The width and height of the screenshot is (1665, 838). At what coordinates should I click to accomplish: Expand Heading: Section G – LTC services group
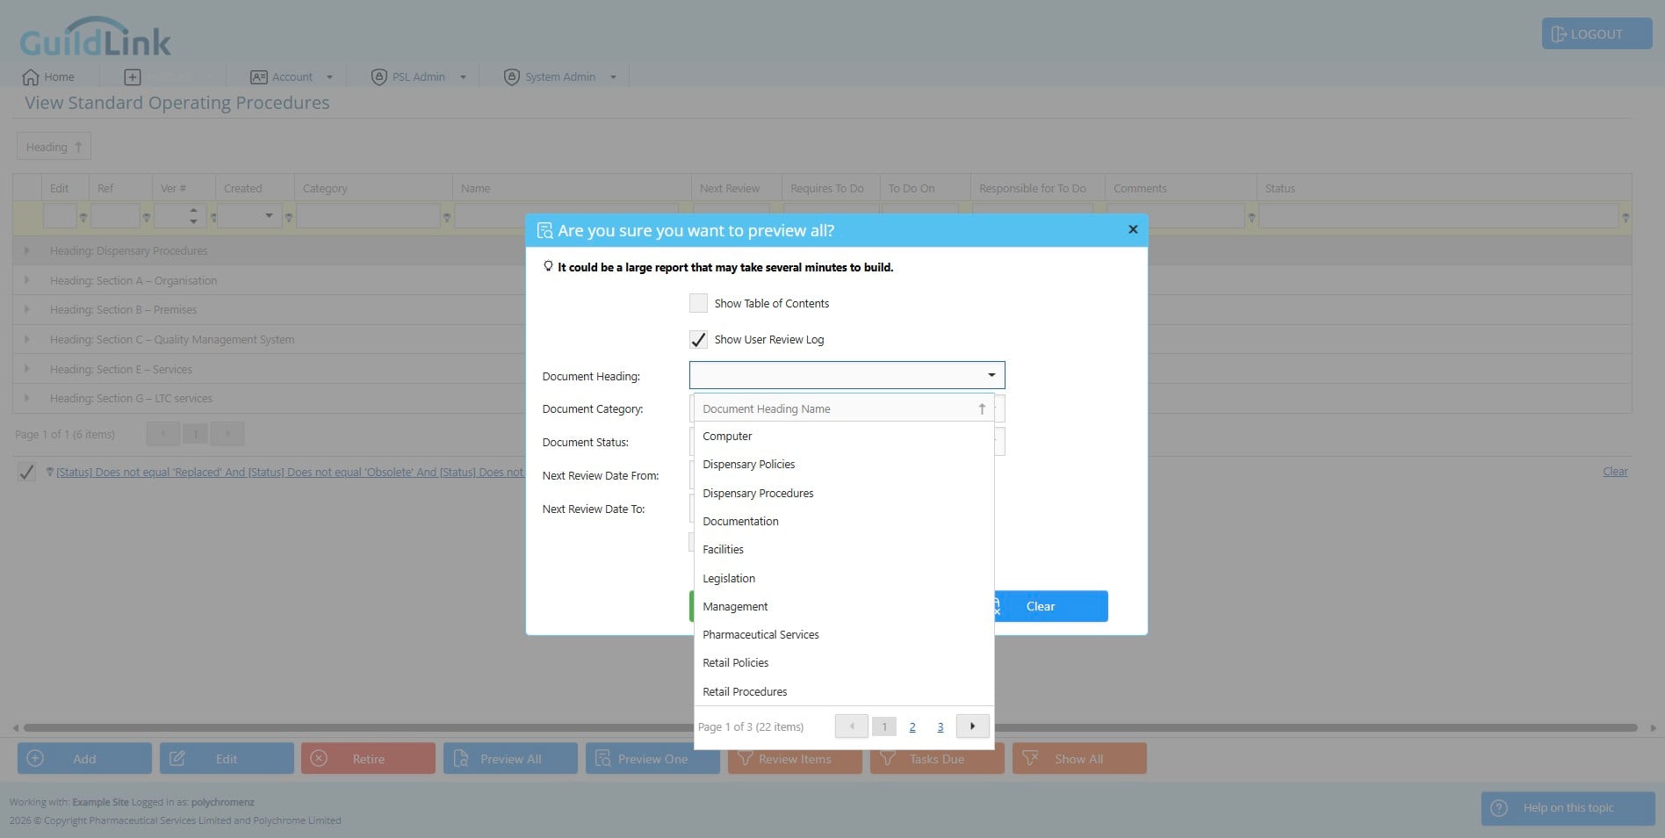coord(27,398)
